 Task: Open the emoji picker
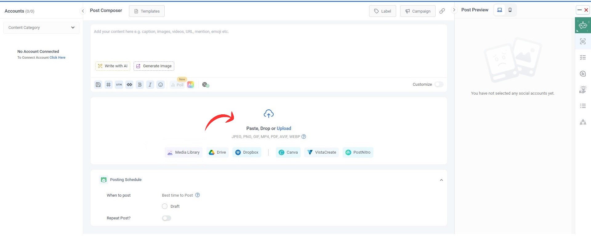point(160,85)
